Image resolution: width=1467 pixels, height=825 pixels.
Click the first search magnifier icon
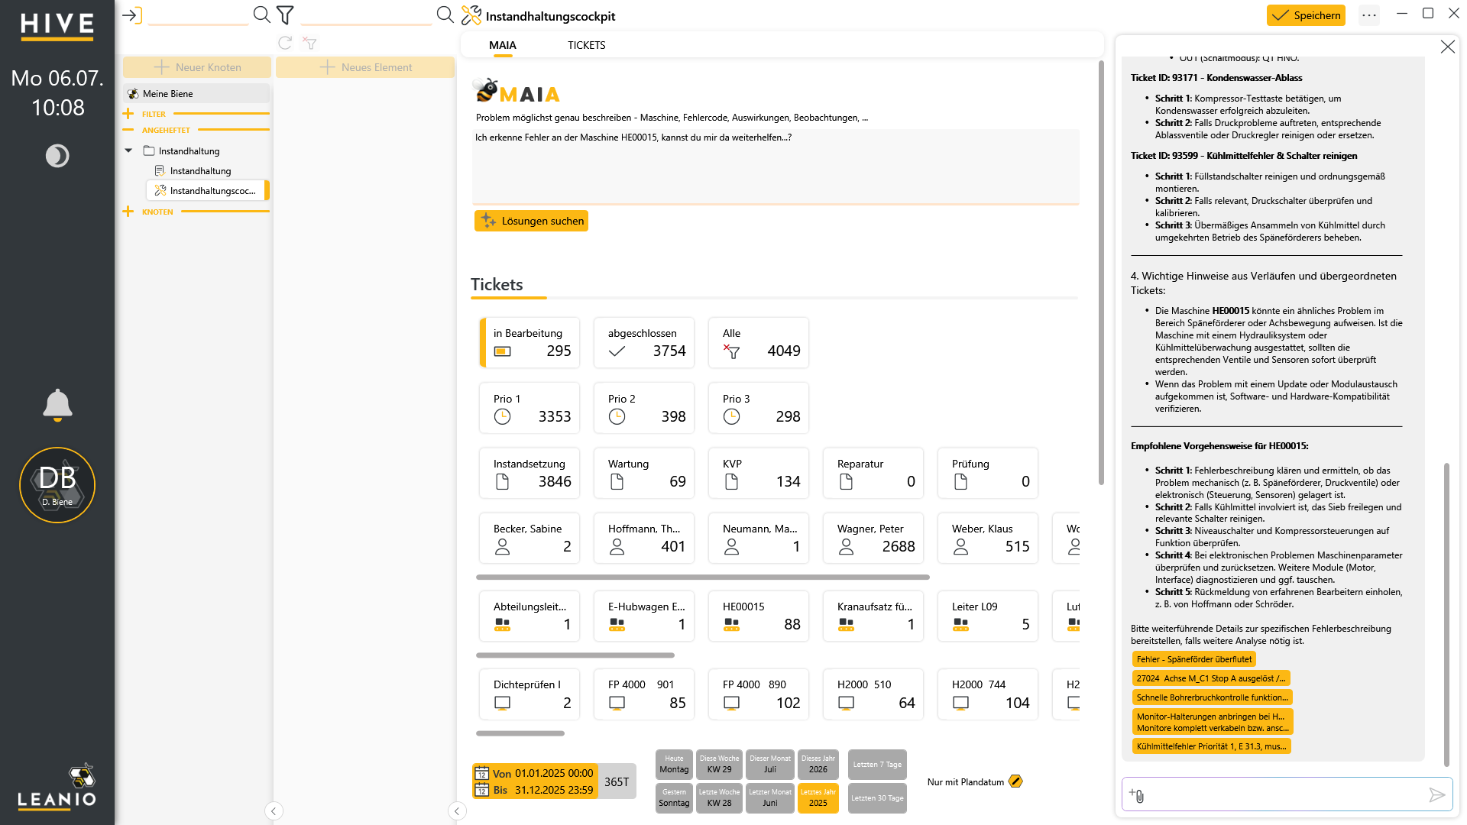point(261,15)
